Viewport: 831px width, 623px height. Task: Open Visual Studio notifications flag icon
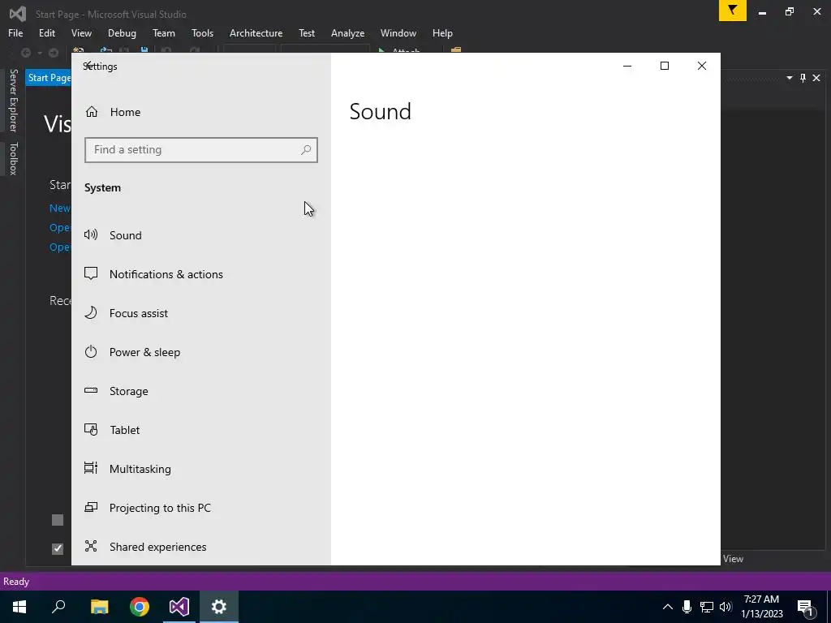click(733, 11)
